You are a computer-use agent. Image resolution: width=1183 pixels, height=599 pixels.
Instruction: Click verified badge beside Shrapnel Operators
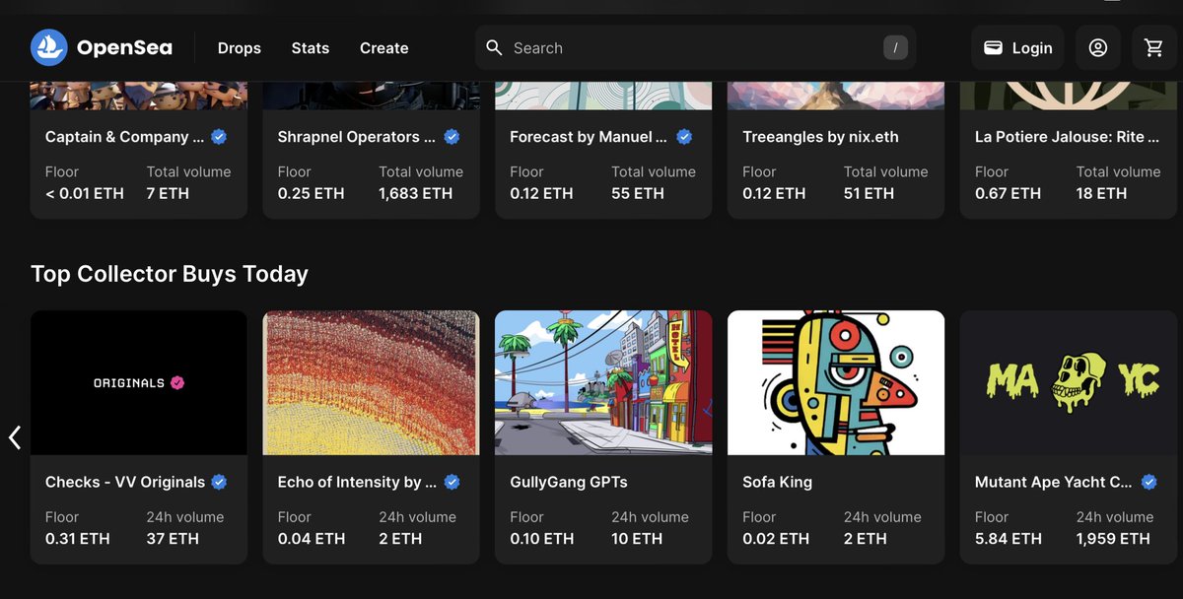coord(452,137)
